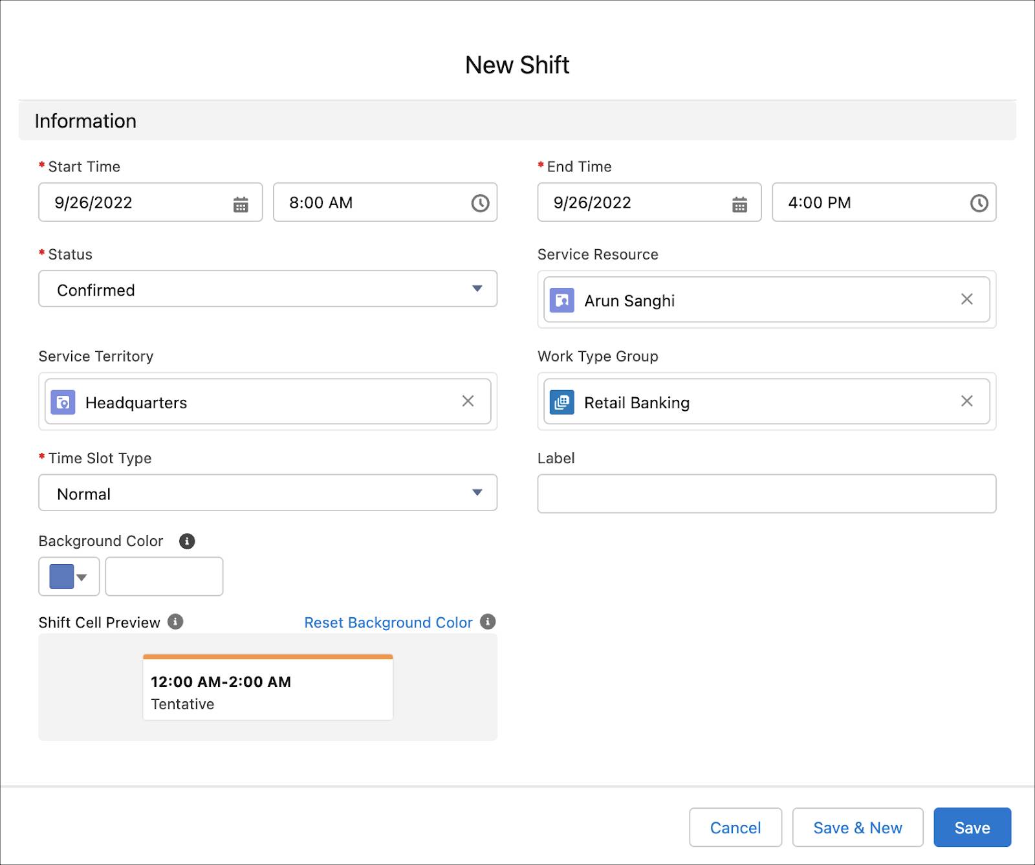Click the Retail Banking work type group icon

point(563,401)
